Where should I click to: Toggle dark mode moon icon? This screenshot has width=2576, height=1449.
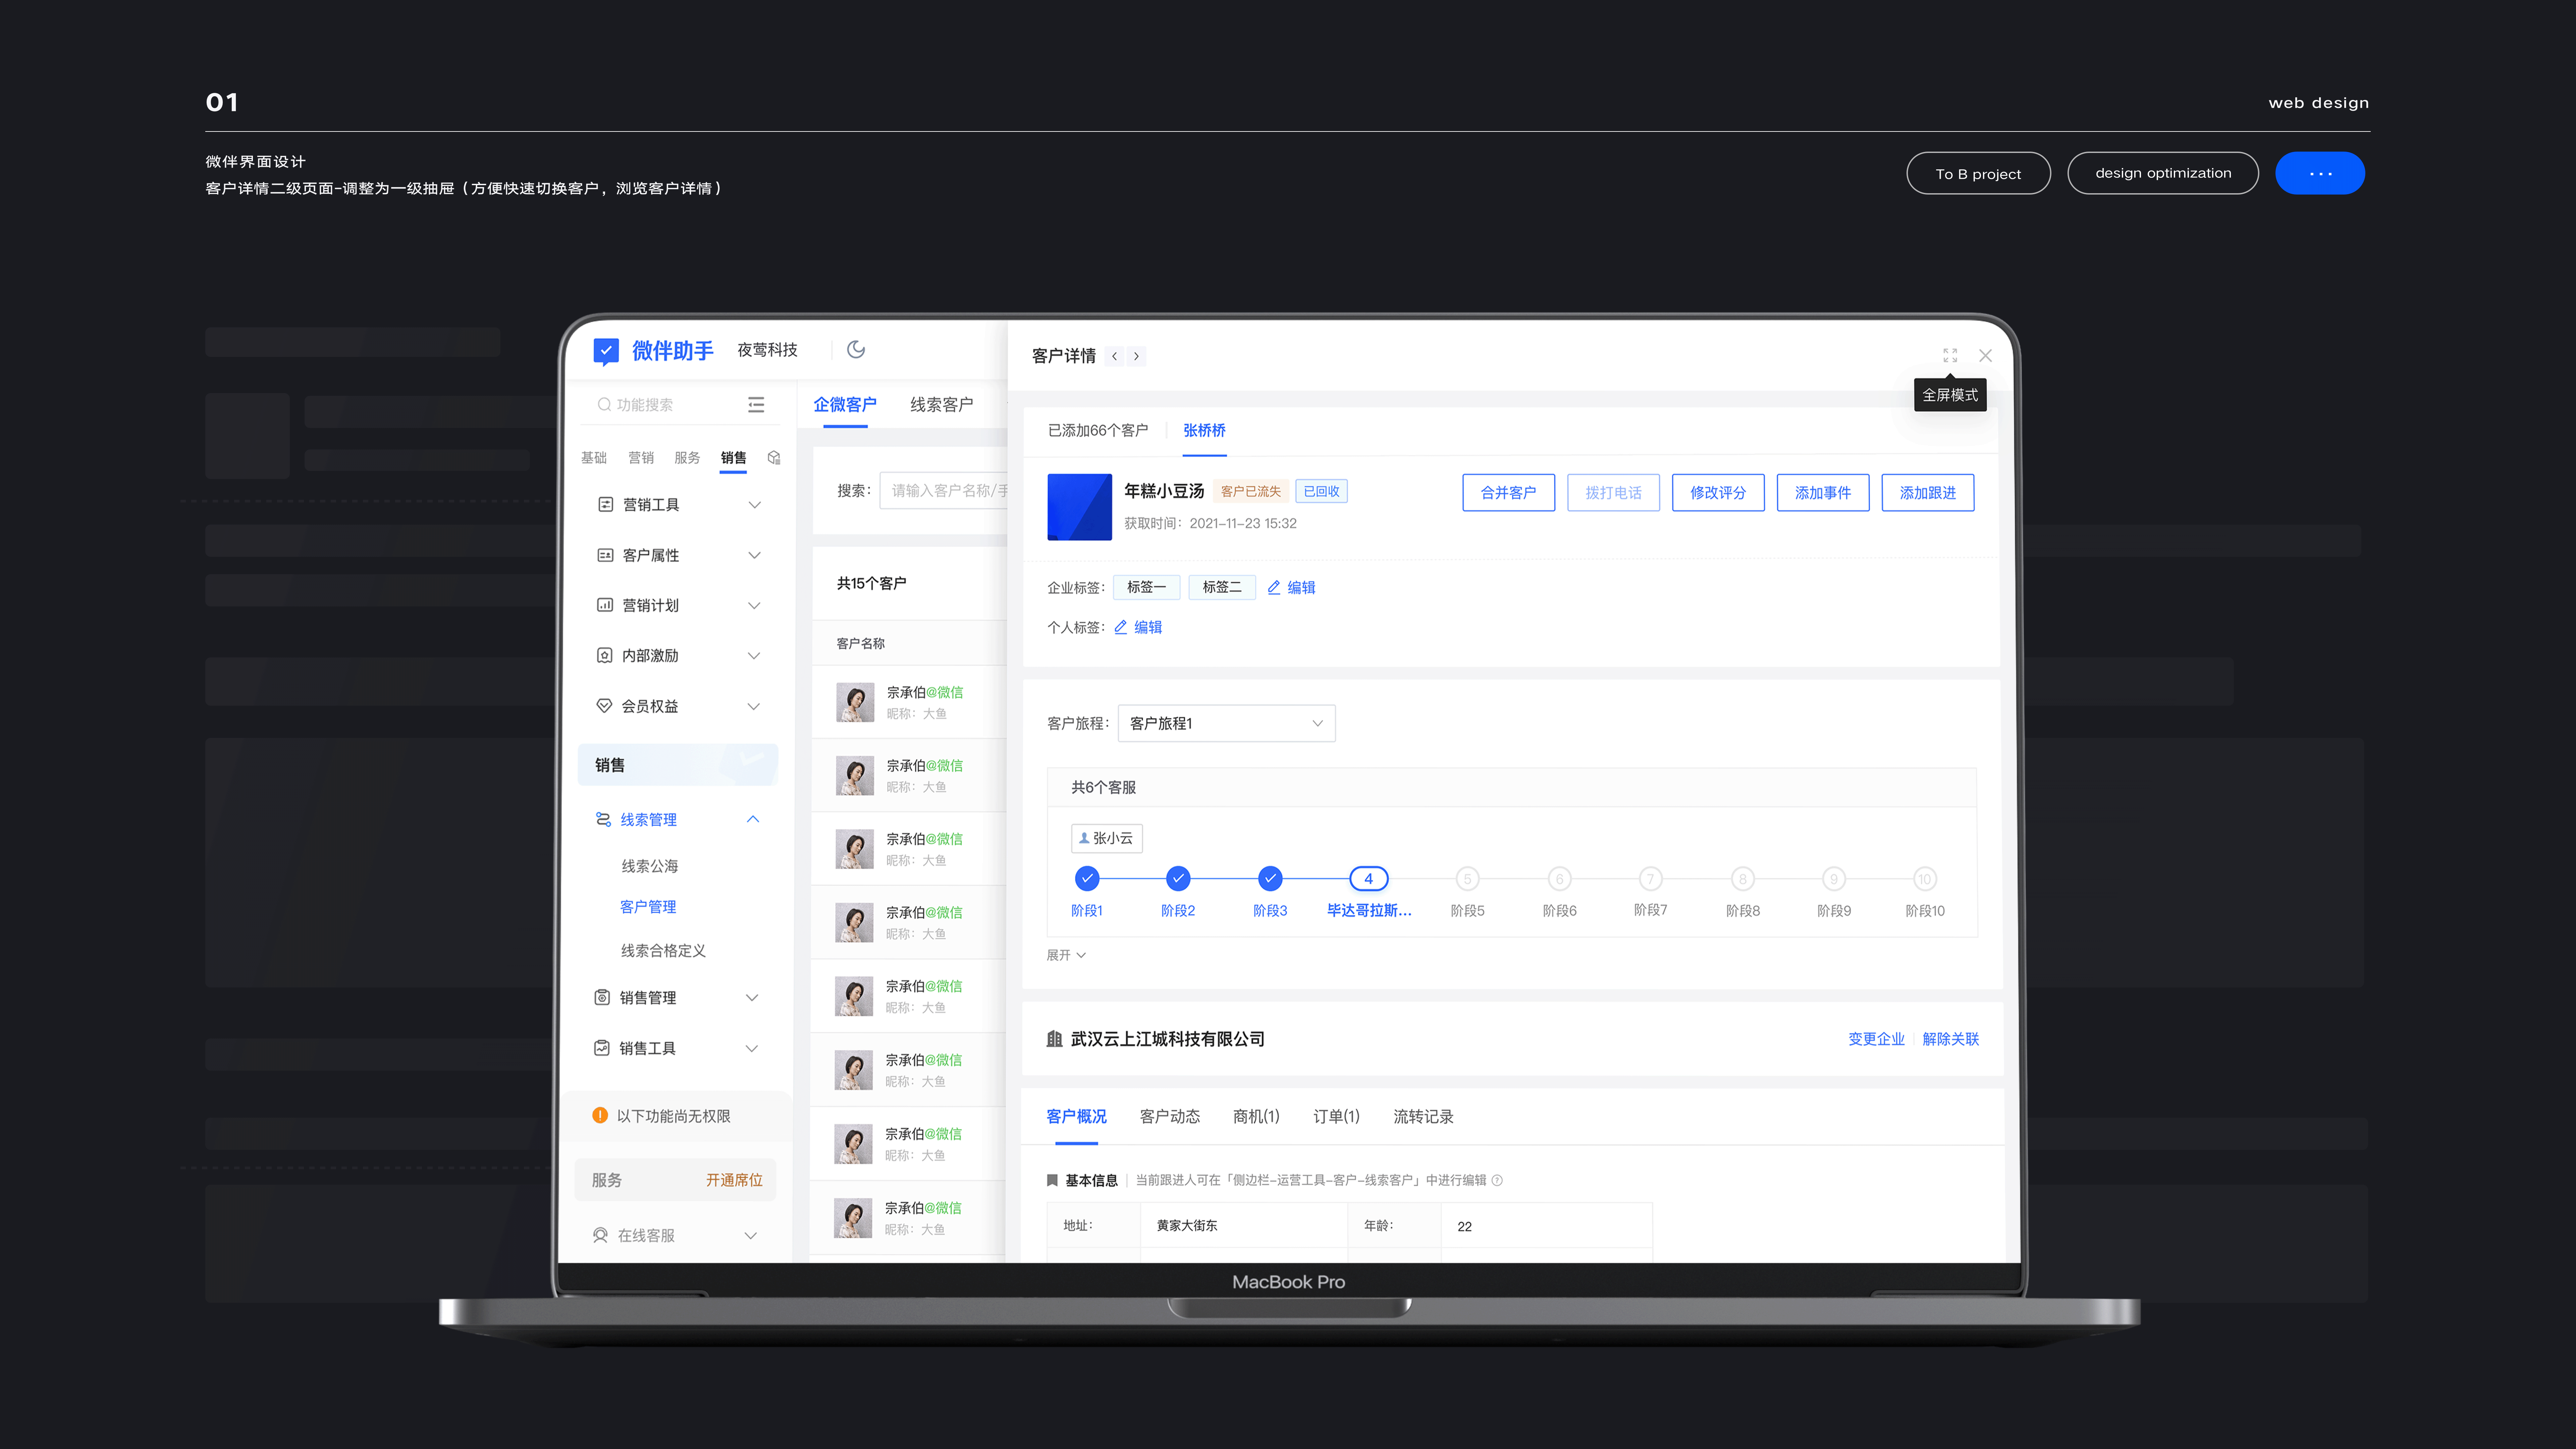(x=856, y=350)
